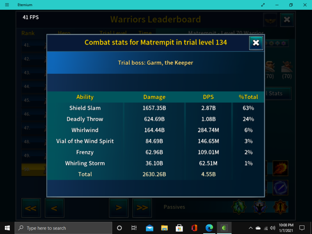Select the blue passive ability icon
312x234 pixels.
[259, 207]
